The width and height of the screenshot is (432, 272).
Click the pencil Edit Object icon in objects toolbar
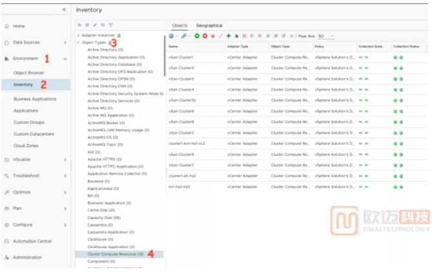coord(221,36)
